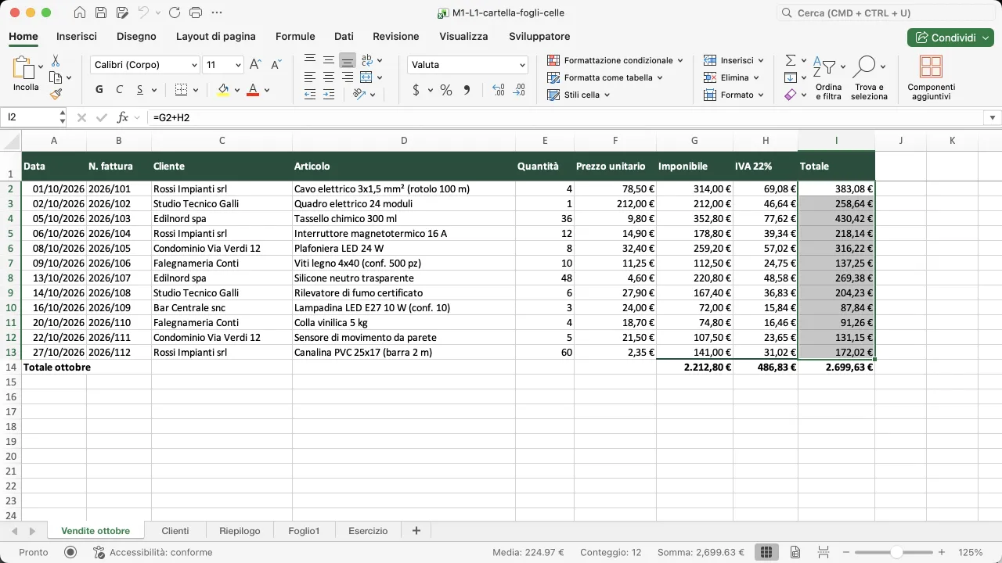This screenshot has width=1002, height=563.
Task: Switch to the Riepilogo sheet tab
Action: pyautogui.click(x=240, y=531)
